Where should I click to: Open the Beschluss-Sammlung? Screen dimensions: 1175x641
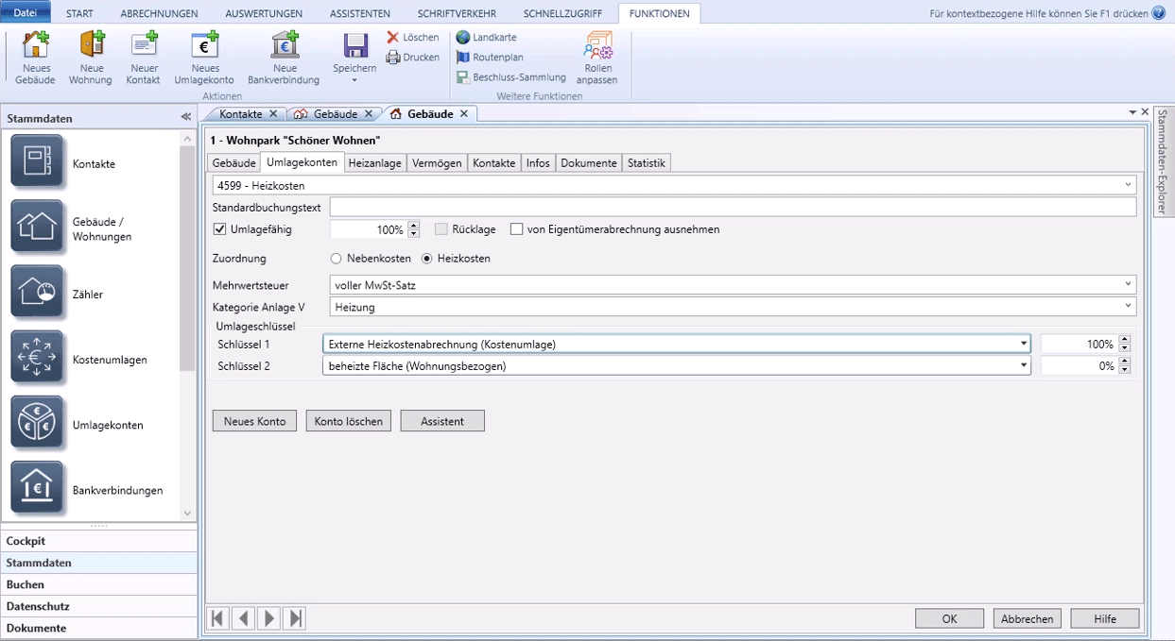pyautogui.click(x=510, y=77)
